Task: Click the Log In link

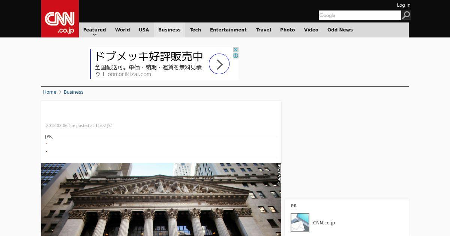Action: [403, 5]
